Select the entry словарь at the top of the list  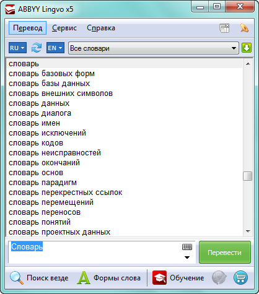125,64
